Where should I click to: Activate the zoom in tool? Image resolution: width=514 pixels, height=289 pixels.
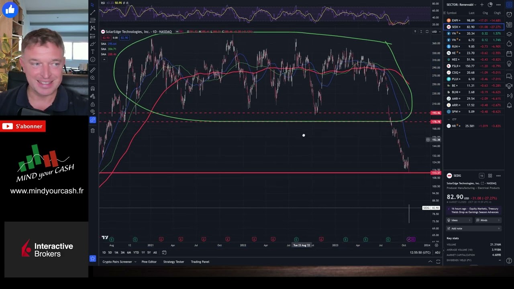(x=93, y=78)
